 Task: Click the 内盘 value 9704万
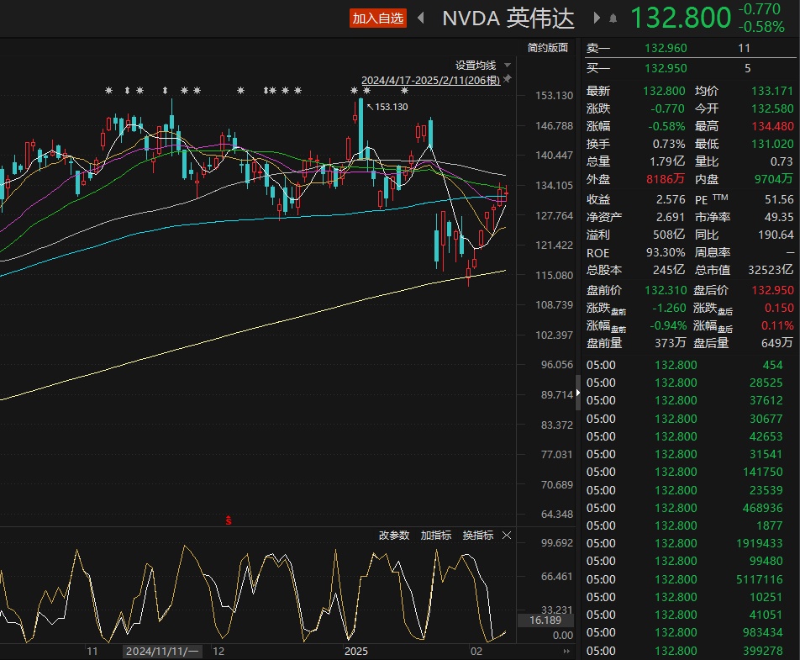pos(774,178)
